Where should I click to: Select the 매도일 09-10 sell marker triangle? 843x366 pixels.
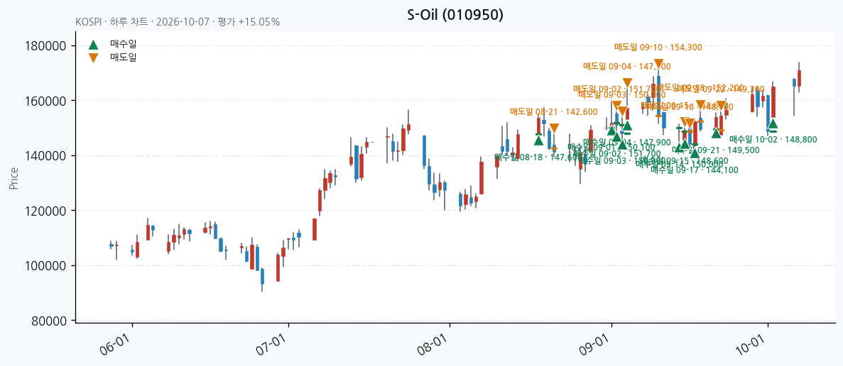click(x=658, y=65)
